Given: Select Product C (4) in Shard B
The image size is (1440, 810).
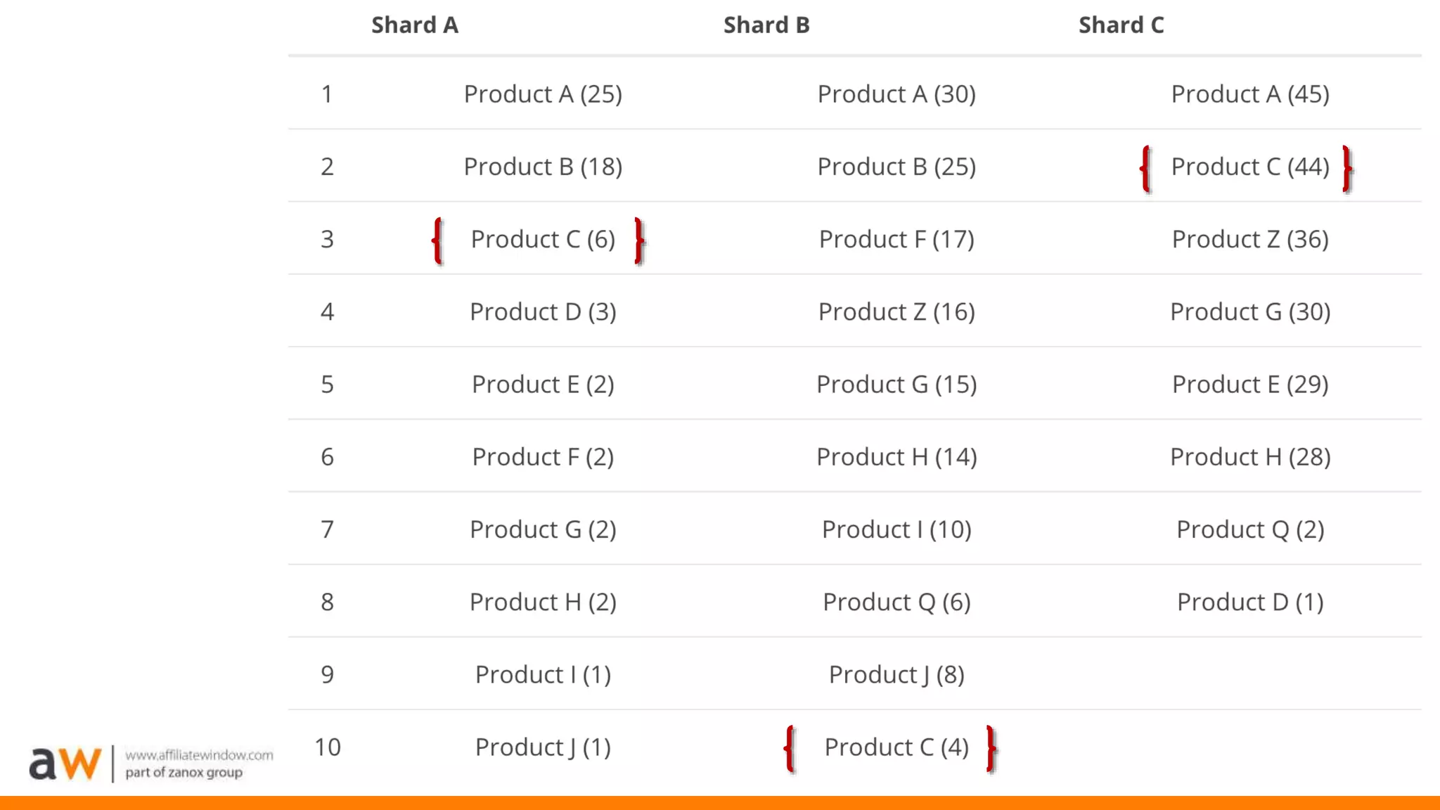Looking at the screenshot, I should pos(896,747).
